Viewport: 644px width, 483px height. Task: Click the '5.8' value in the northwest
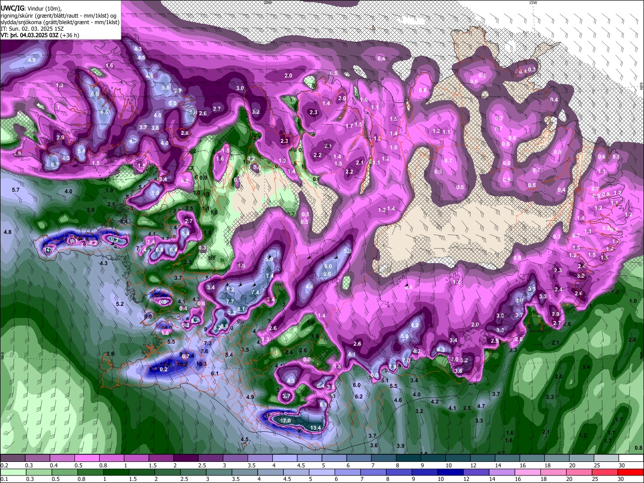(166, 87)
